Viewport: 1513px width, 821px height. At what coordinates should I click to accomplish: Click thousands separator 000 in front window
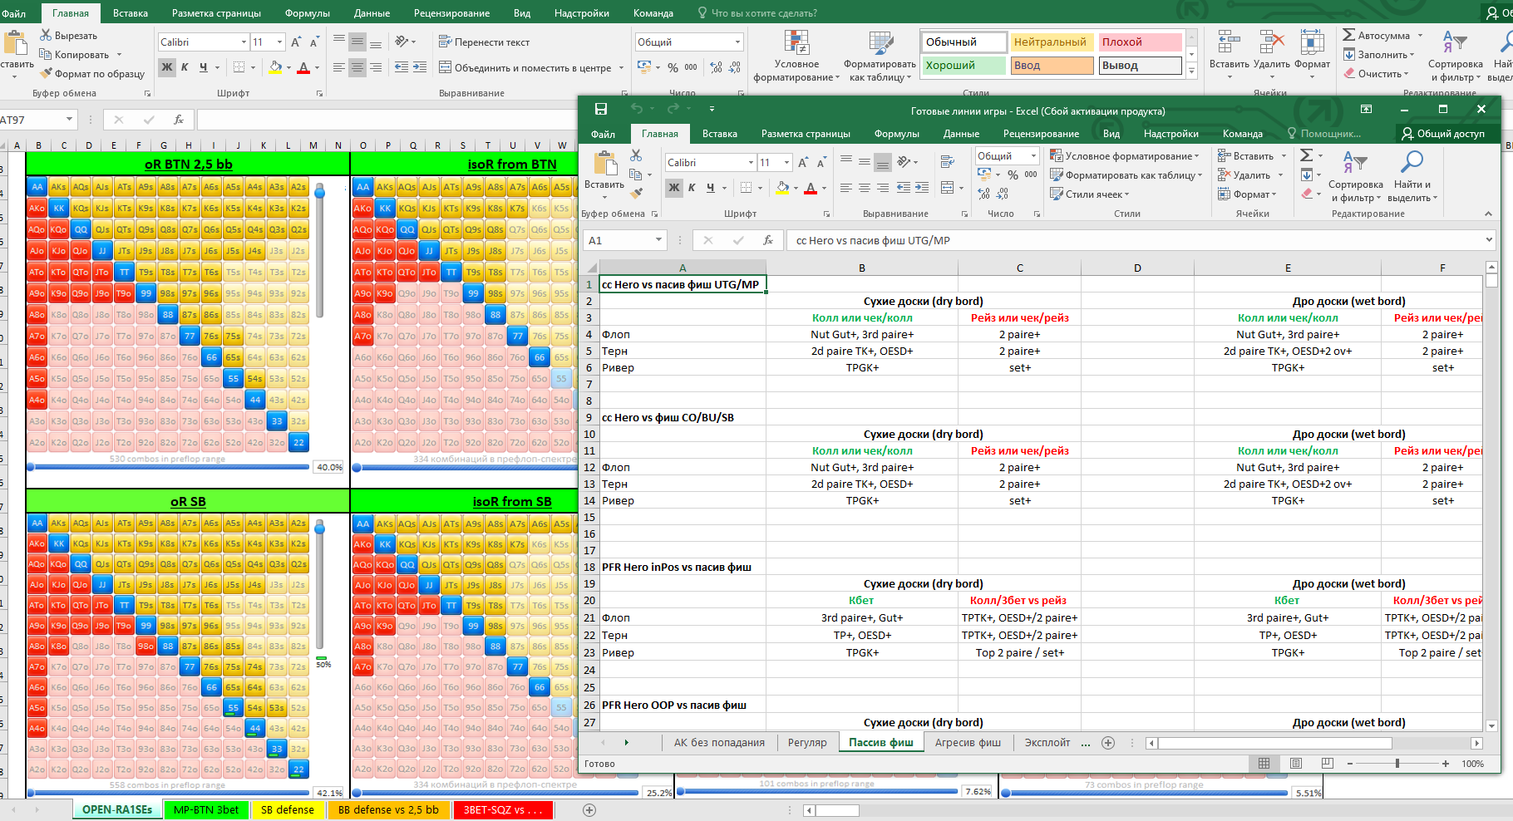[x=1031, y=175]
